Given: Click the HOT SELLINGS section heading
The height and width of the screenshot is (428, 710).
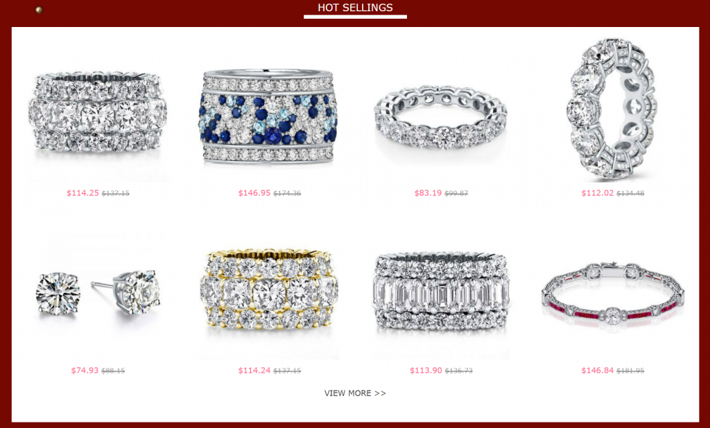Looking at the screenshot, I should pyautogui.click(x=355, y=8).
